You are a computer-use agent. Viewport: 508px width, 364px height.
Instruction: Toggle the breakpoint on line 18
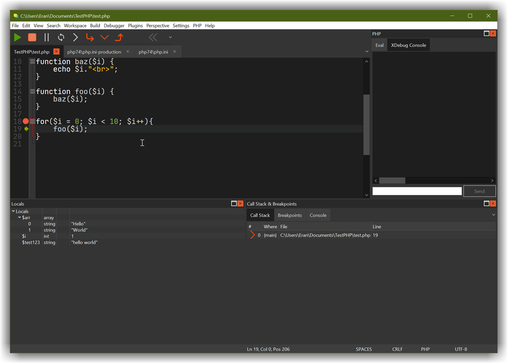(26, 121)
